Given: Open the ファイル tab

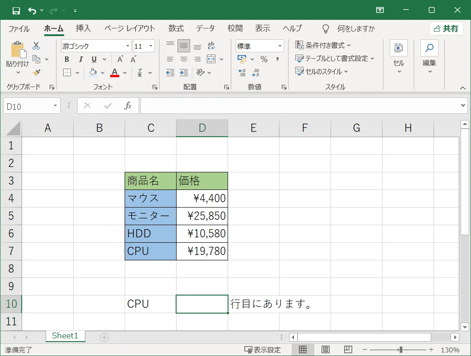Looking at the screenshot, I should [19, 28].
